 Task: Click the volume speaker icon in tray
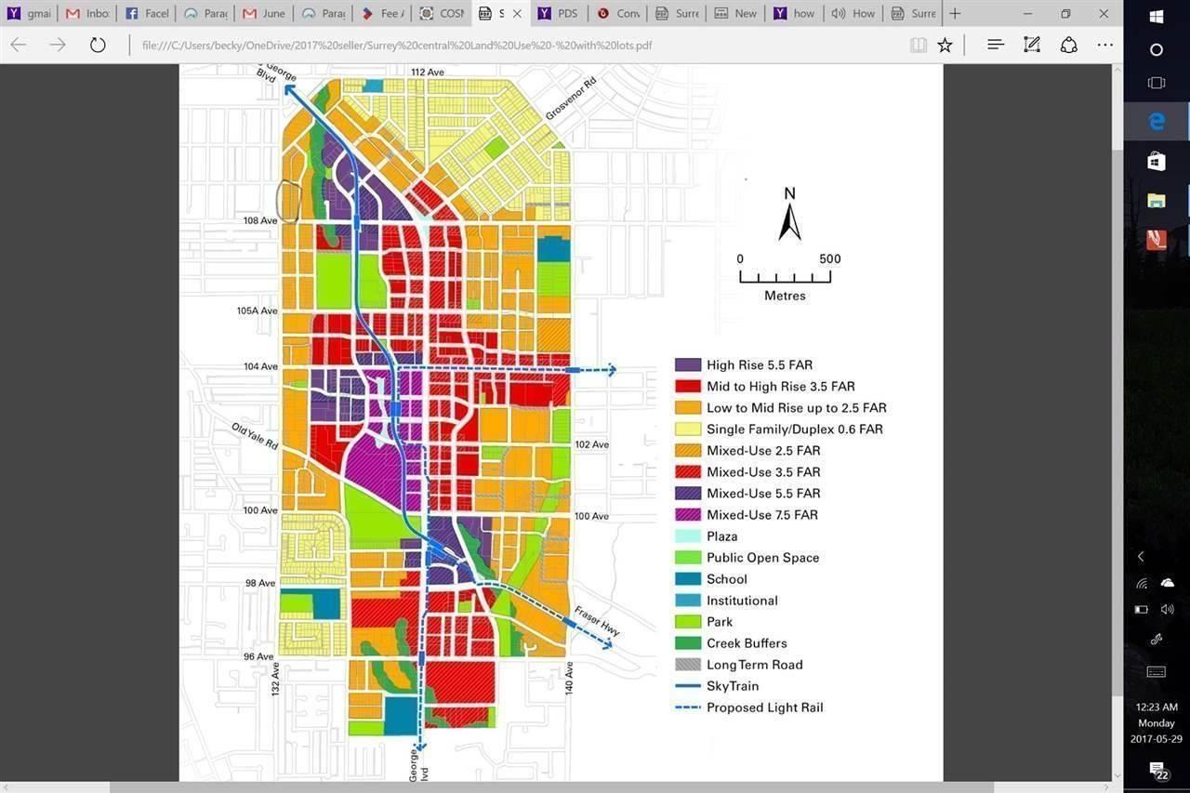[x=1168, y=610]
